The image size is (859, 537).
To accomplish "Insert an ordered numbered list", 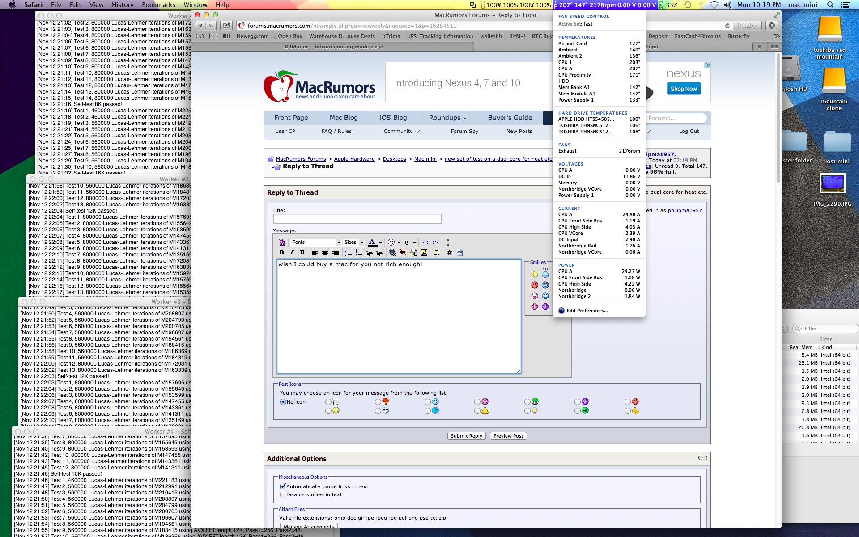I will [349, 252].
